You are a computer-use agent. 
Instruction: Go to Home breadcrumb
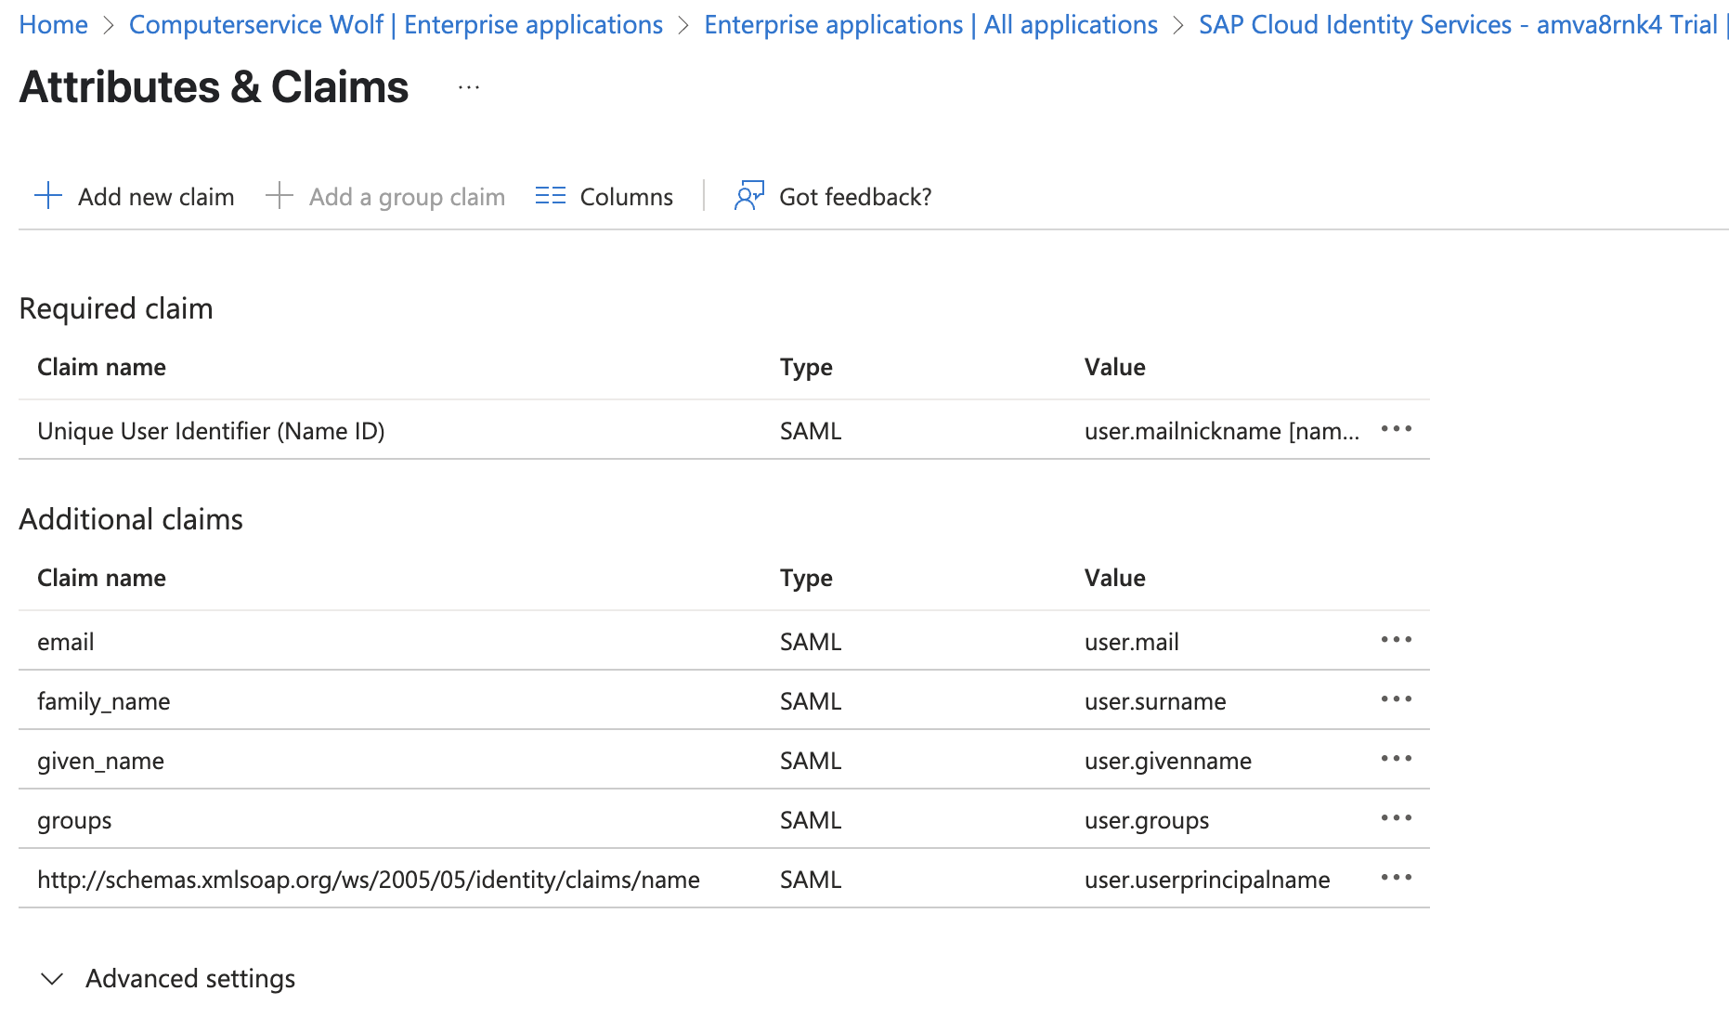(53, 25)
